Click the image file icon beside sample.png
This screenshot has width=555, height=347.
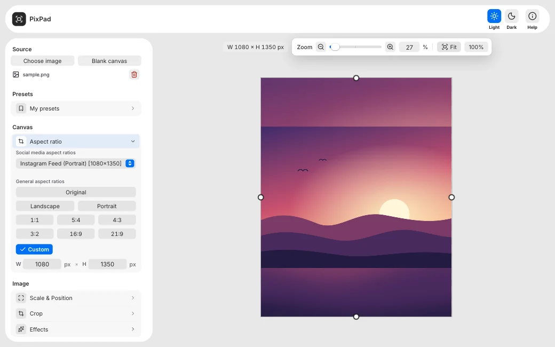click(16, 74)
